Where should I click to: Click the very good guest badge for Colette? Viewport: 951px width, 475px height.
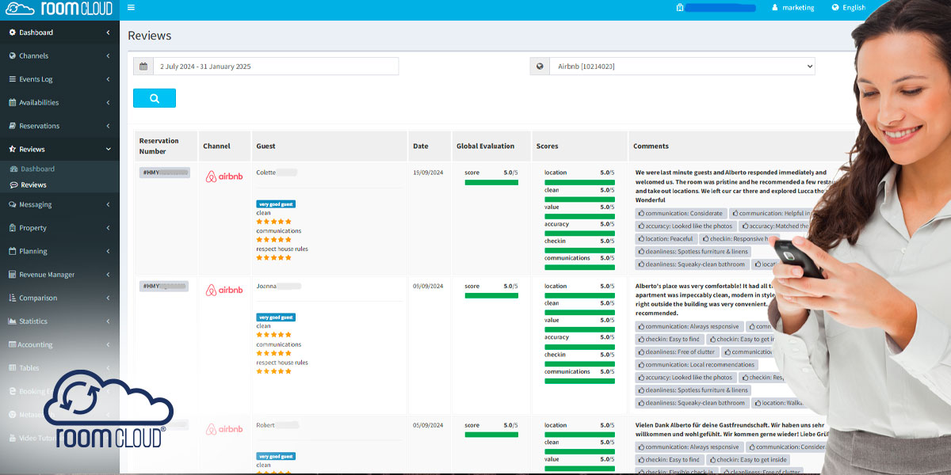(276, 203)
